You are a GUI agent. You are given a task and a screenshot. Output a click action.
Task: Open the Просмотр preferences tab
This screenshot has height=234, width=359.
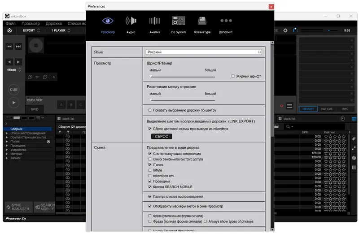pos(108,25)
